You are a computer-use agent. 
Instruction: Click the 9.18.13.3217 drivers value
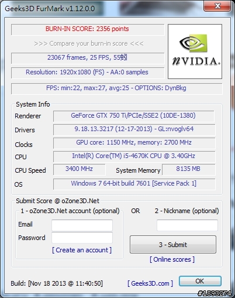(x=134, y=129)
